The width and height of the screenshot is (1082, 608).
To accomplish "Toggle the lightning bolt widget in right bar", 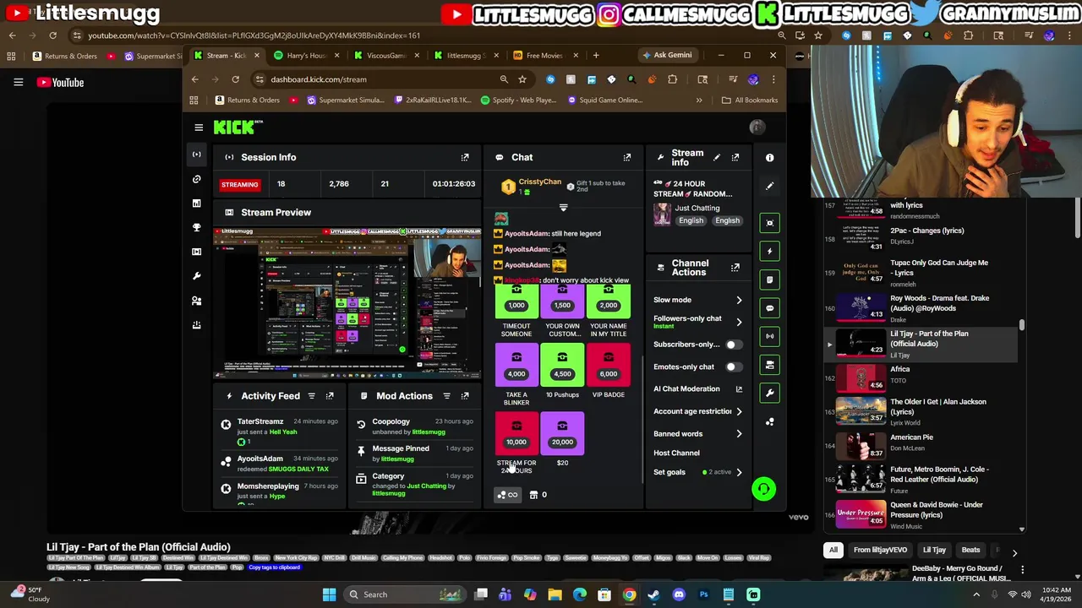I will [x=770, y=251].
